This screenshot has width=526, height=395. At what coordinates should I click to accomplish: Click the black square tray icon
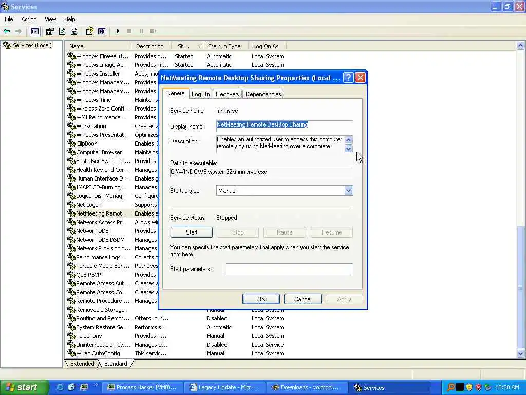point(460,388)
